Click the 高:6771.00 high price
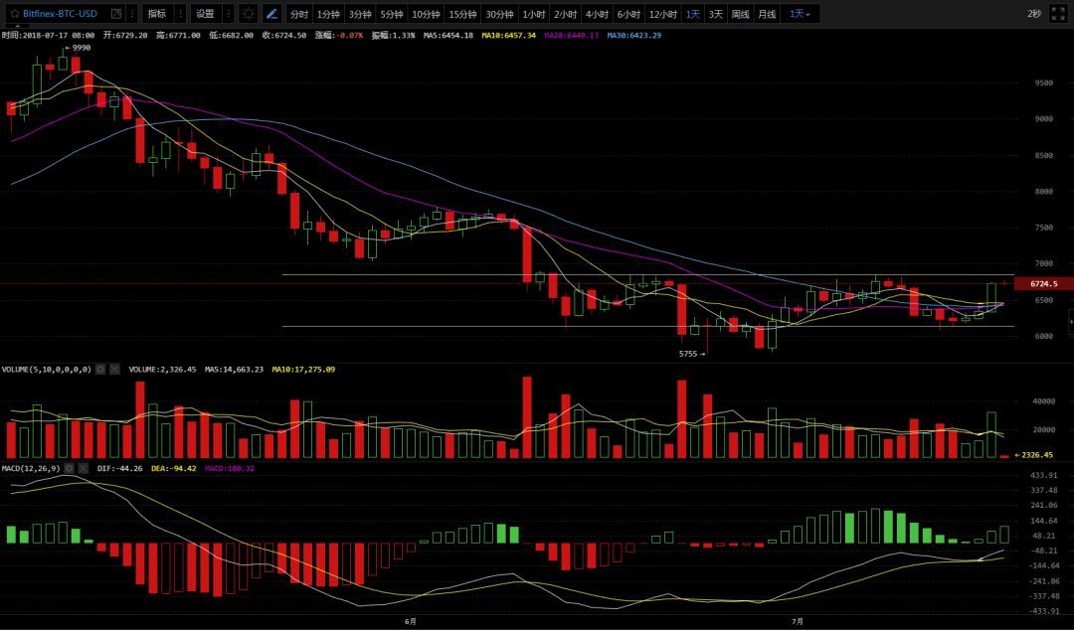The height and width of the screenshot is (630, 1074). click(x=178, y=35)
